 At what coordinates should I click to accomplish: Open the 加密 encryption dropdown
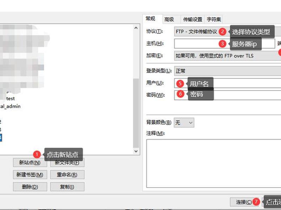(227, 56)
